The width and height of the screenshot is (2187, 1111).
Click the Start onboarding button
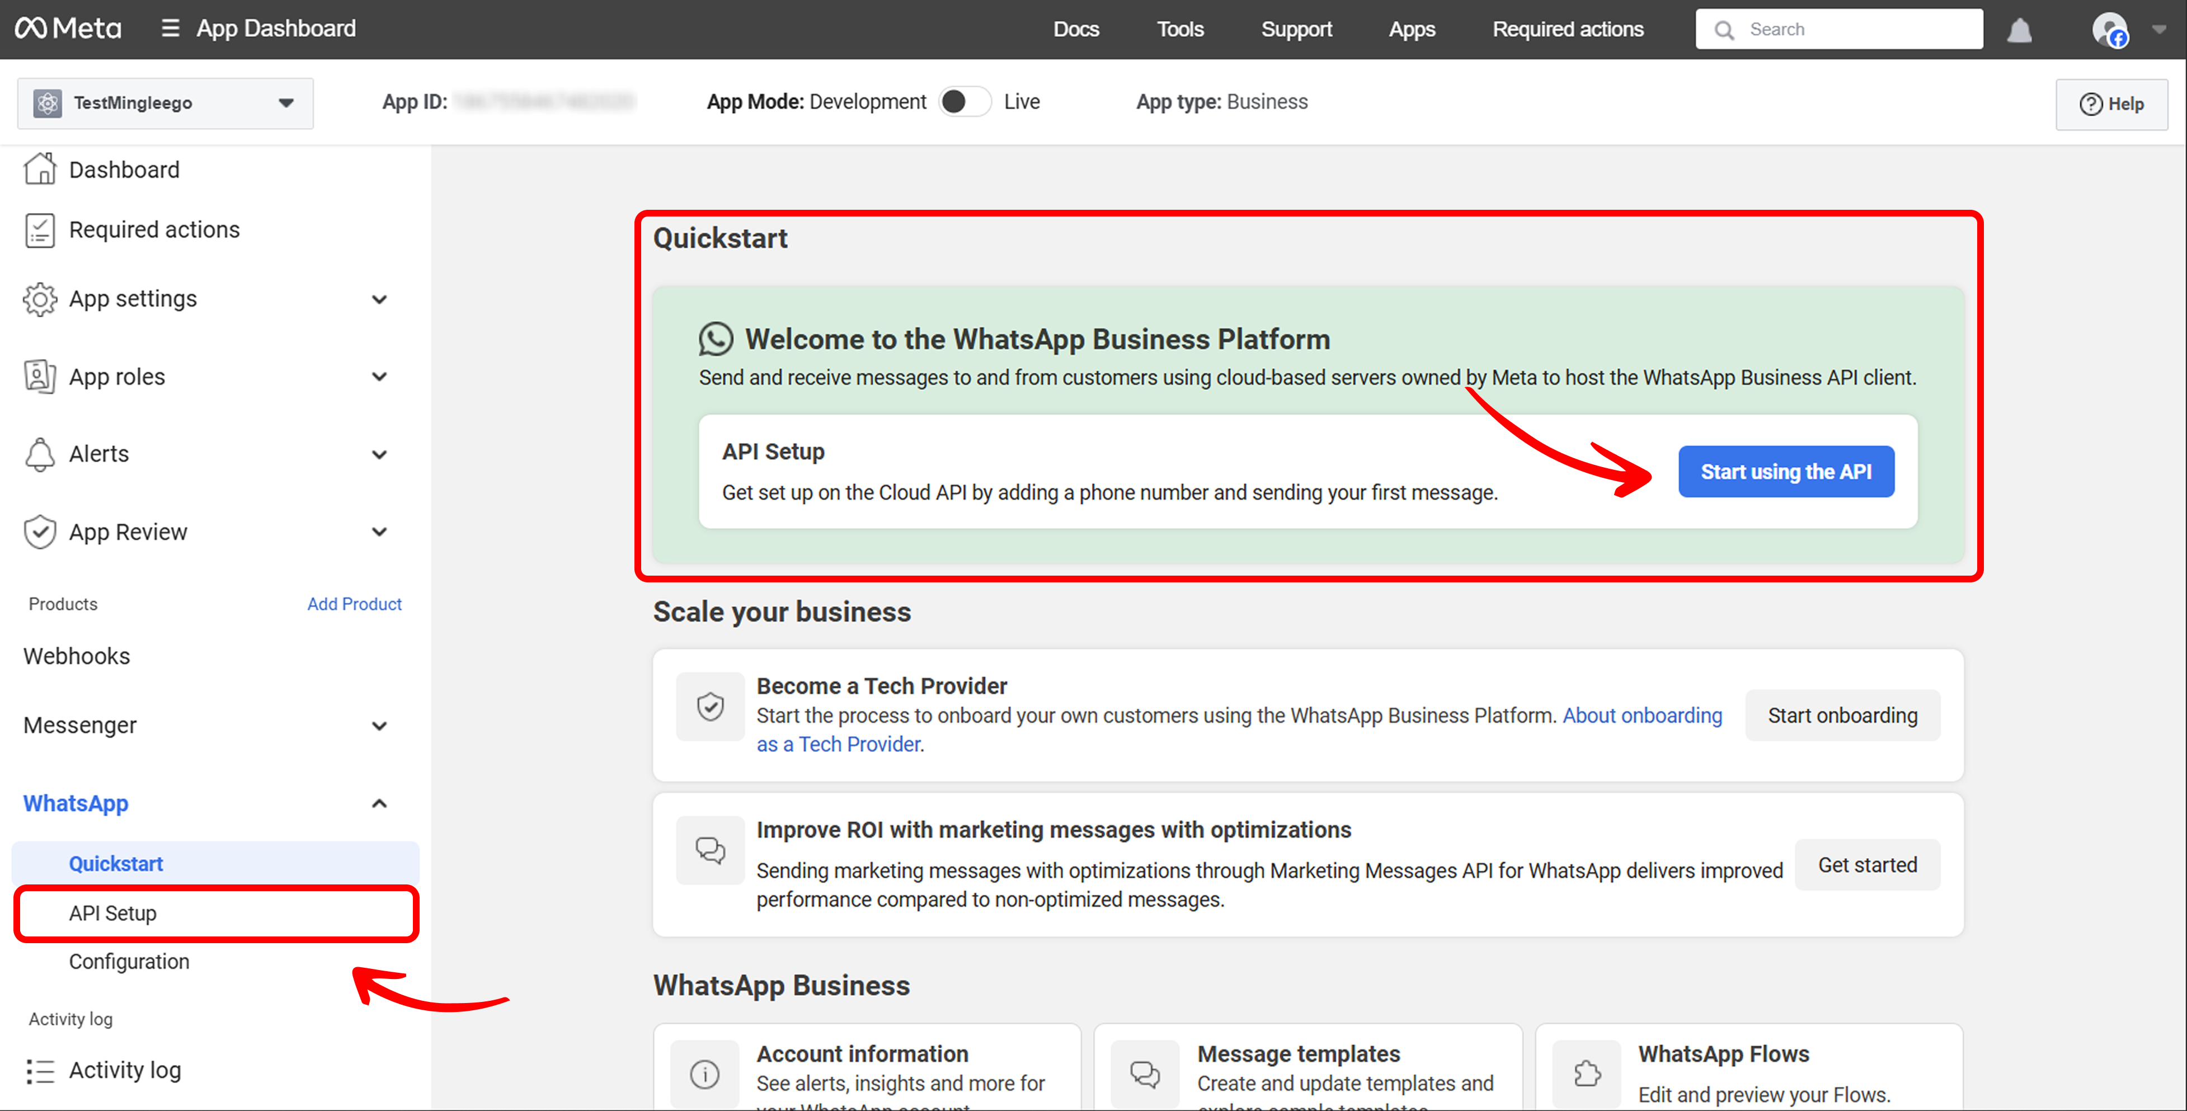1842,715
